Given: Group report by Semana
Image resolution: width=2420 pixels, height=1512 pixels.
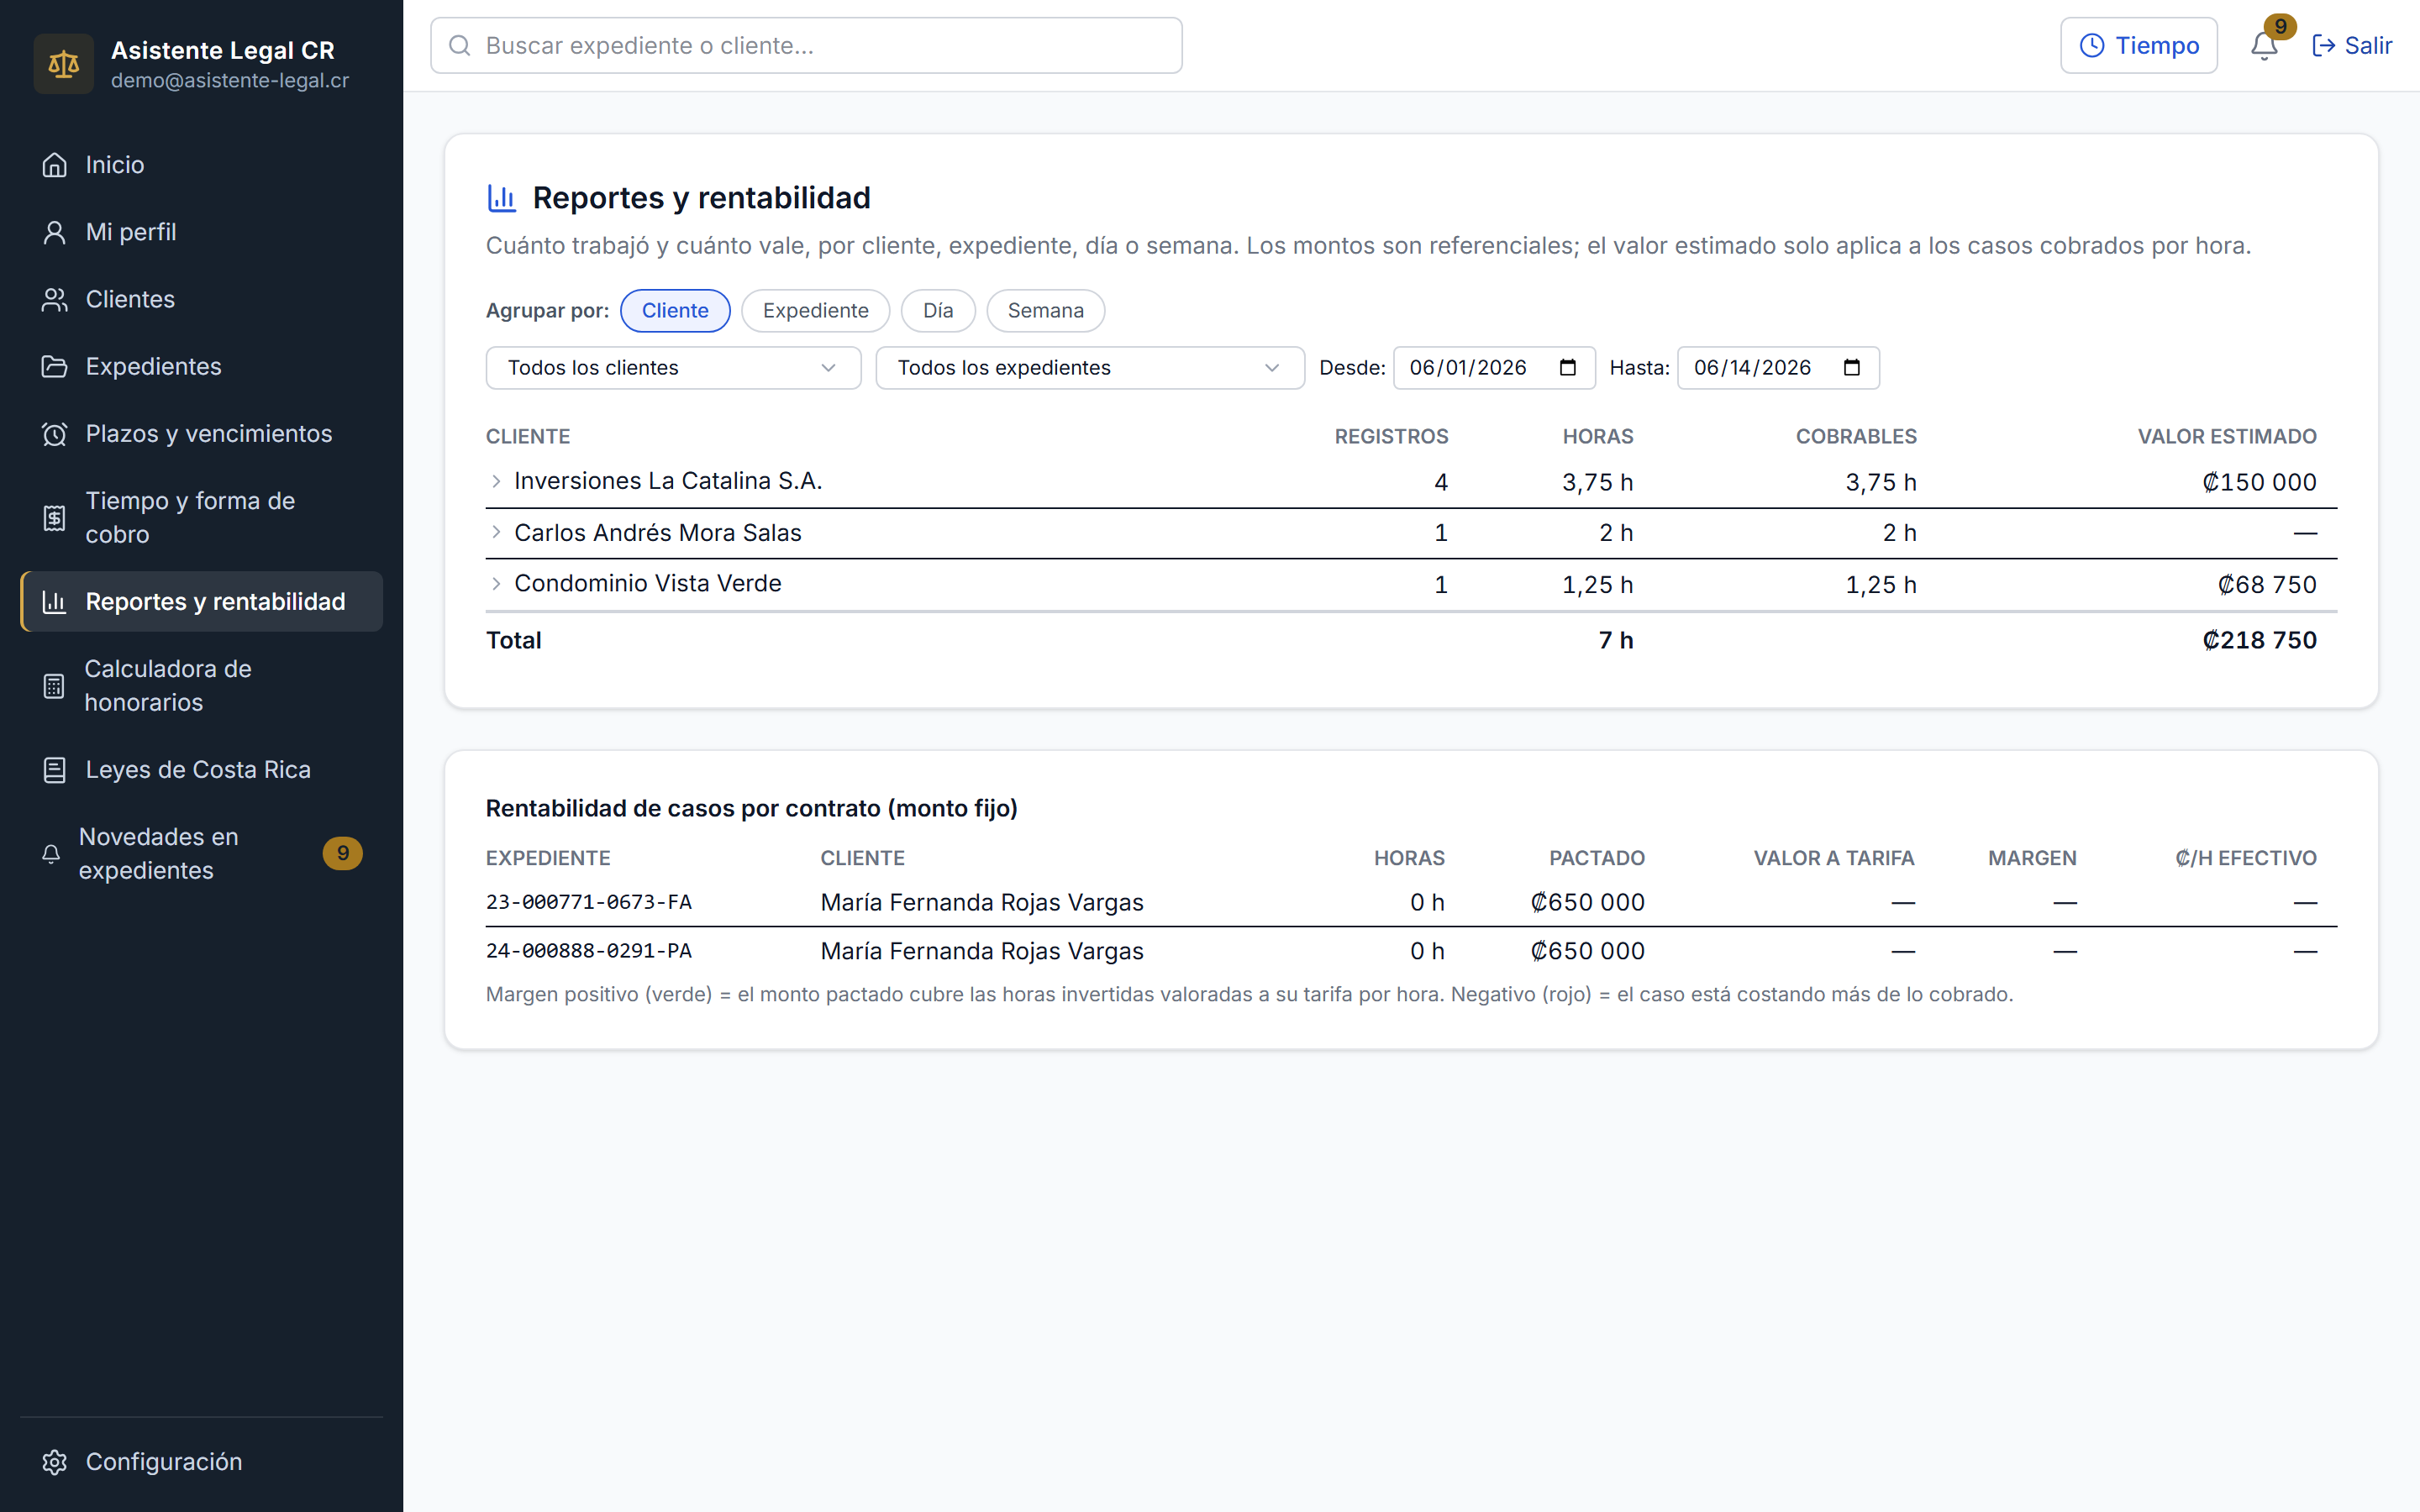Looking at the screenshot, I should [1045, 310].
